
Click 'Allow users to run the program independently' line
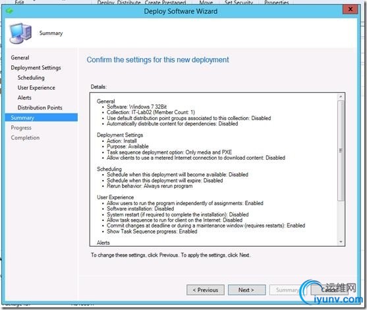click(185, 203)
